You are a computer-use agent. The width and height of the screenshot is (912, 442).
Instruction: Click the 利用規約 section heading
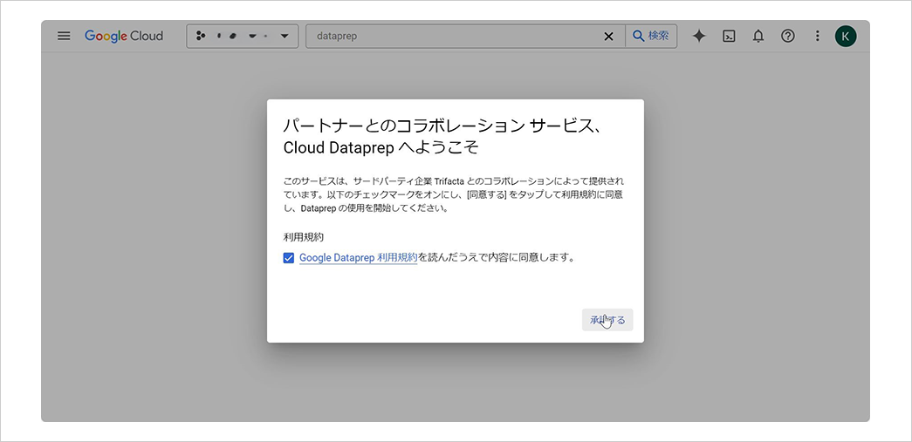click(303, 237)
